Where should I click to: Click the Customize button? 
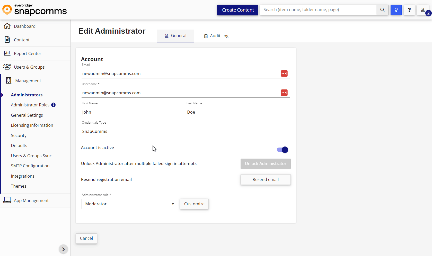[x=194, y=204]
